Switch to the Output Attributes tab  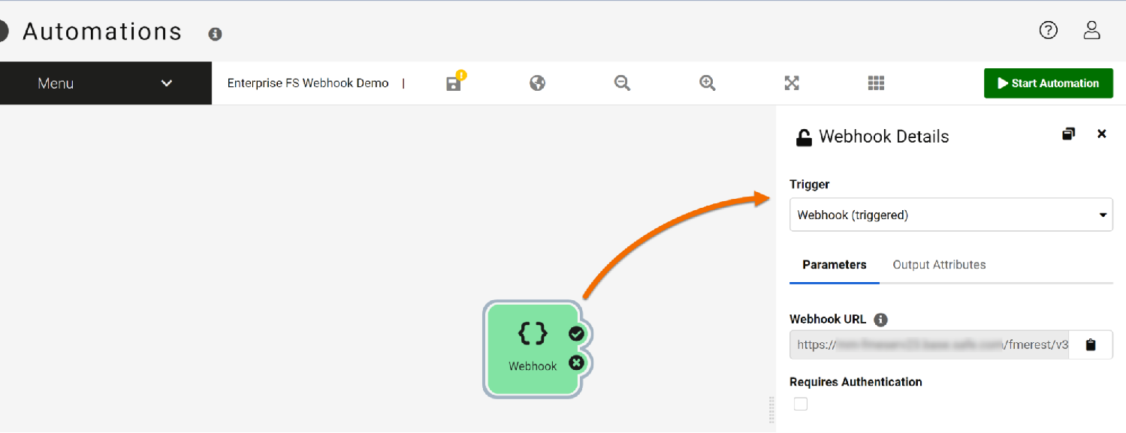pos(939,264)
